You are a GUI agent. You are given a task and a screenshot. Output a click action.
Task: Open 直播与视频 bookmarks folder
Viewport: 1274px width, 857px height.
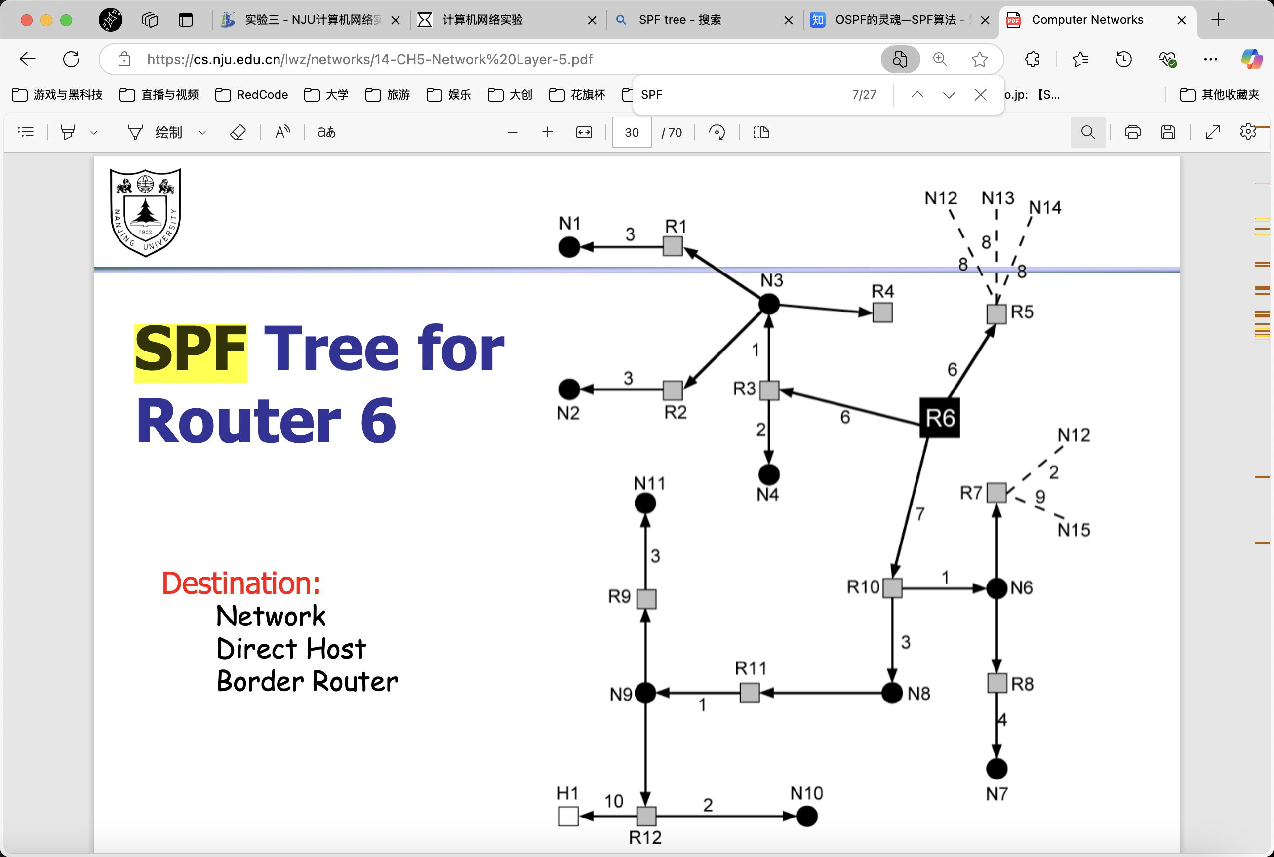(x=159, y=95)
